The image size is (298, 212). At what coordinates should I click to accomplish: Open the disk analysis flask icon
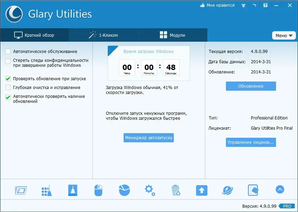coord(73,190)
